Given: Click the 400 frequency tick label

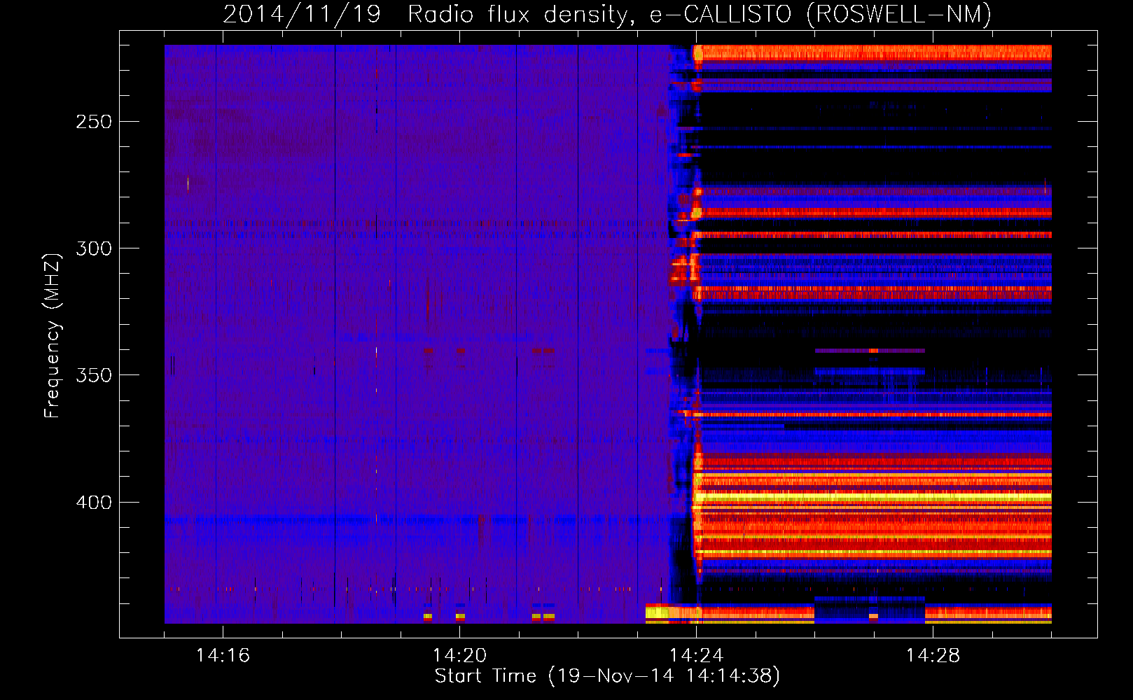Looking at the screenshot, I should (x=94, y=503).
